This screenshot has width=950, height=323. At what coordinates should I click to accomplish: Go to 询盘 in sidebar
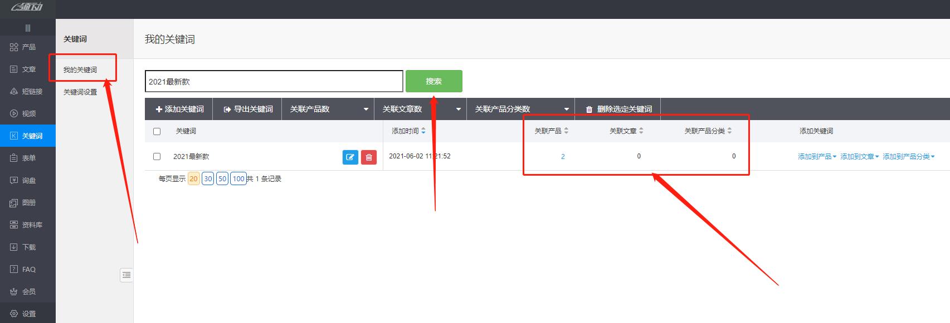[28, 180]
